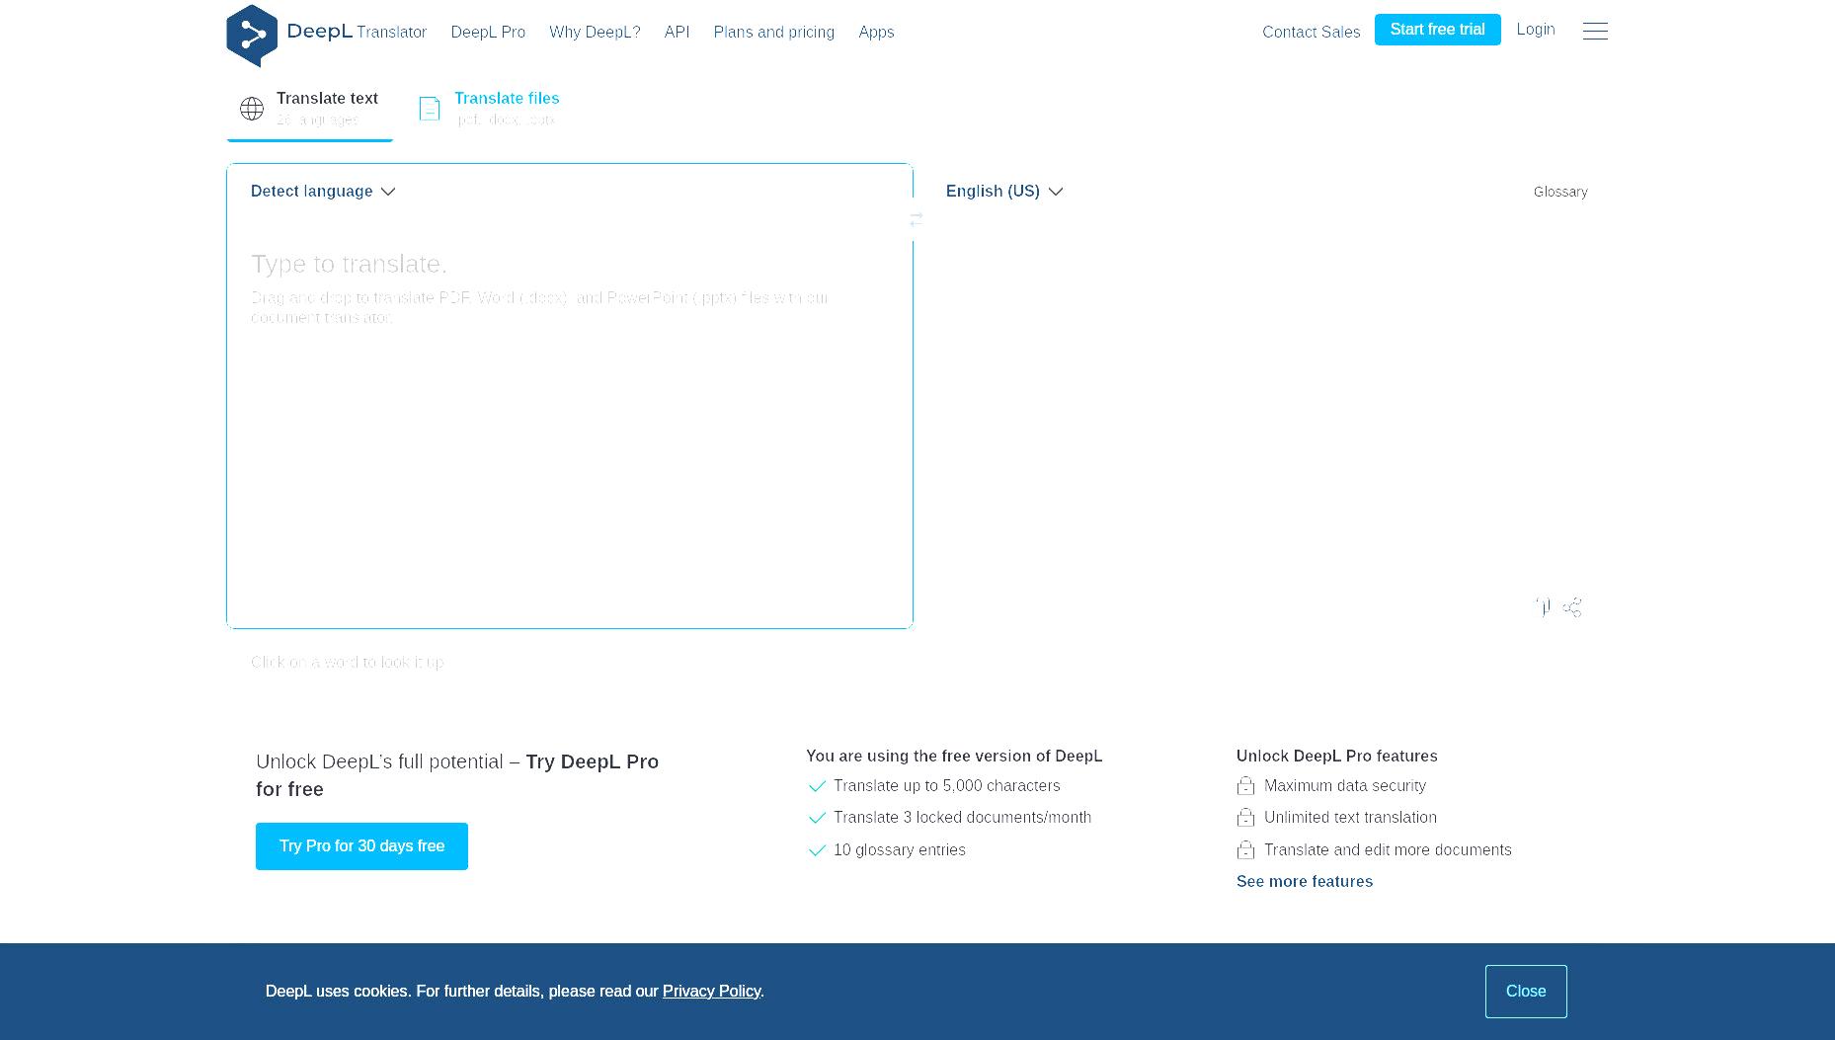1835x1040 pixels.
Task: Open the English (US) target language dropdown
Action: click(1004, 192)
